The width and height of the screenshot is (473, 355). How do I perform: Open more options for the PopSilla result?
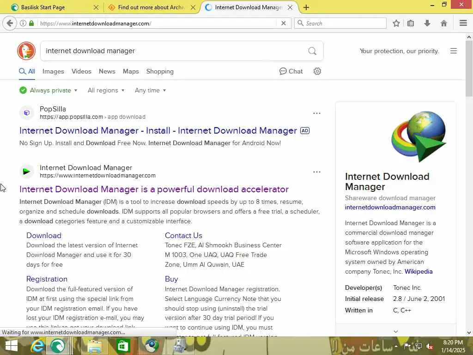[x=317, y=113]
